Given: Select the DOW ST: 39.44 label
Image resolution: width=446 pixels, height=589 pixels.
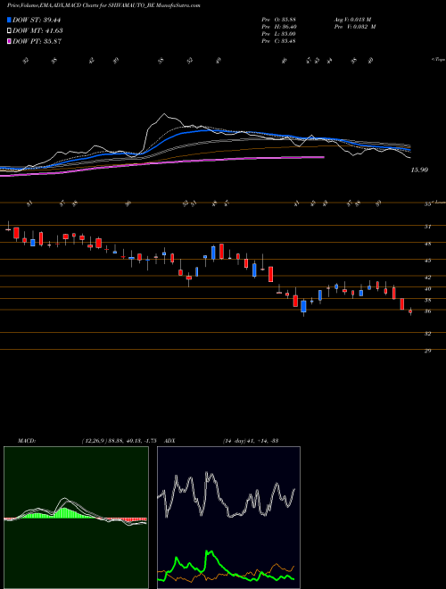Looking at the screenshot, I should pos(37,20).
